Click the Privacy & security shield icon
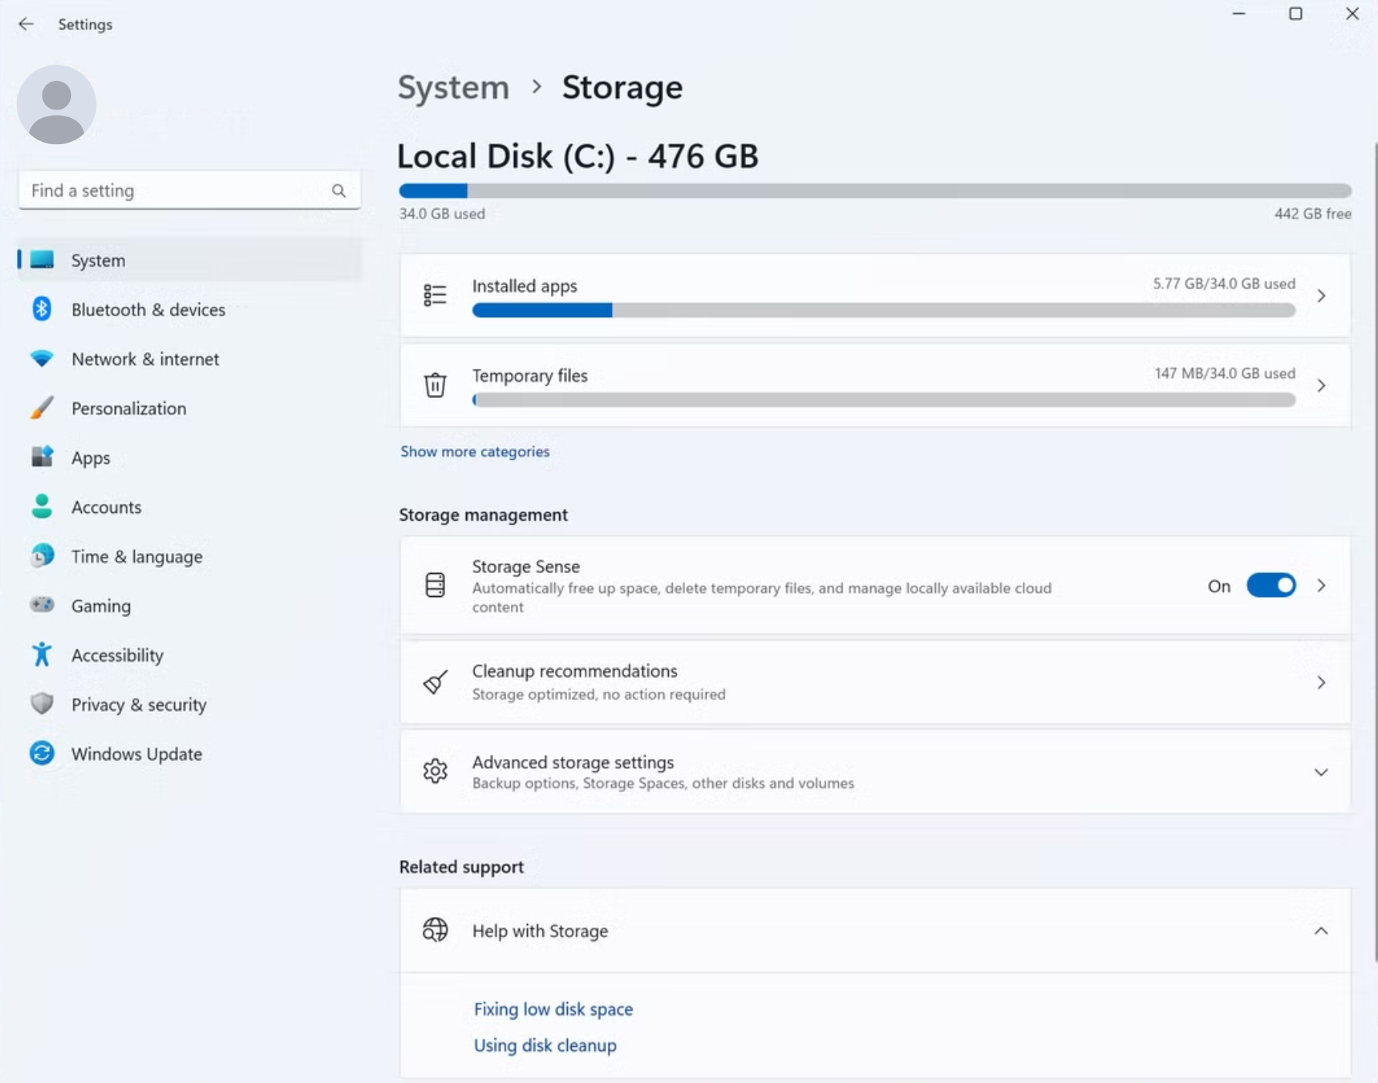Viewport: 1378px width, 1083px height. (42, 704)
